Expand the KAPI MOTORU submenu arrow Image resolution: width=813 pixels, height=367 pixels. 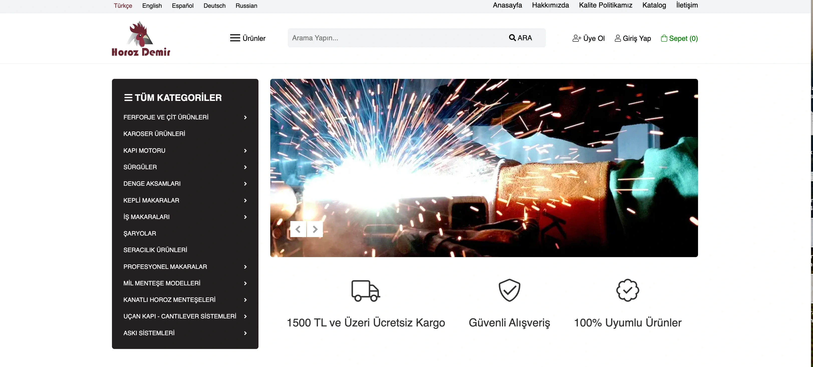pyautogui.click(x=245, y=150)
